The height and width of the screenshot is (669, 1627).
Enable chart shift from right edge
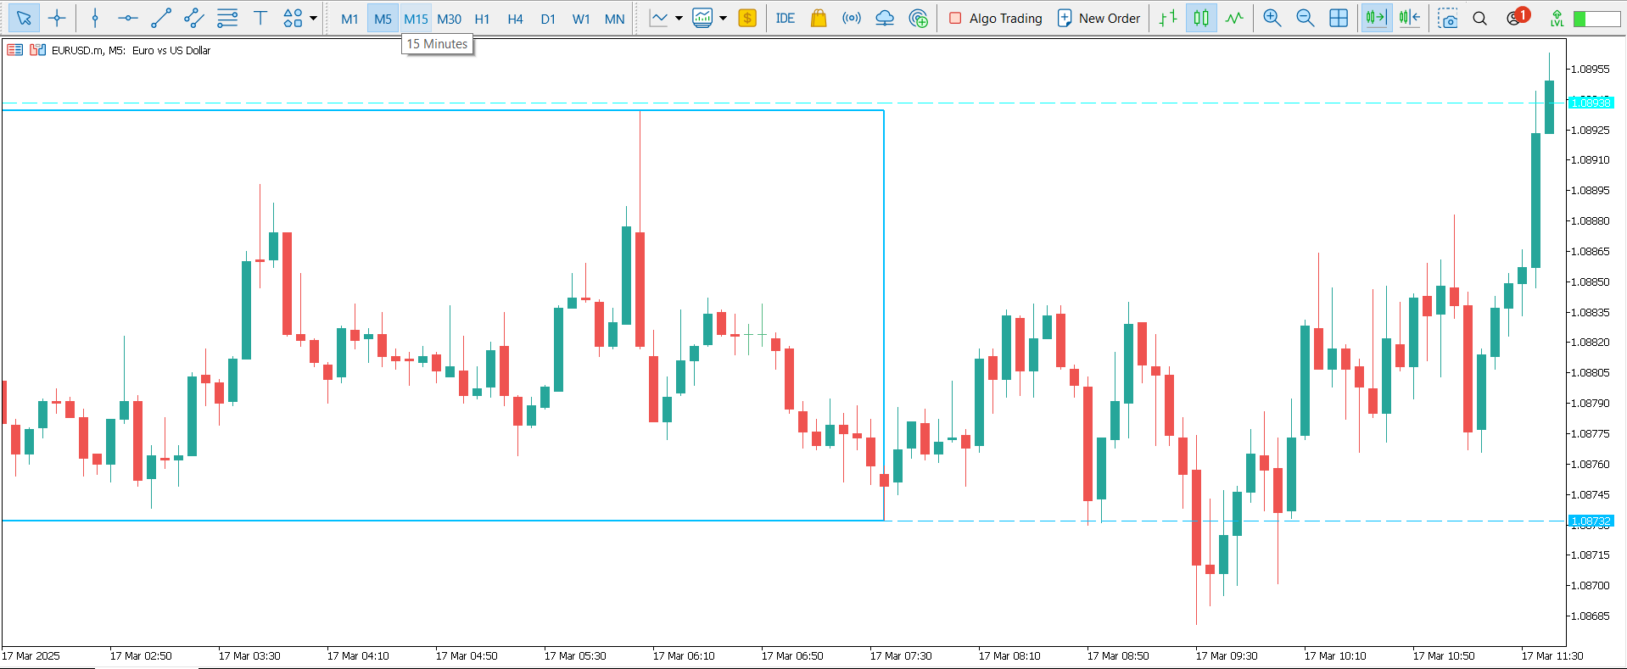[x=1410, y=18]
